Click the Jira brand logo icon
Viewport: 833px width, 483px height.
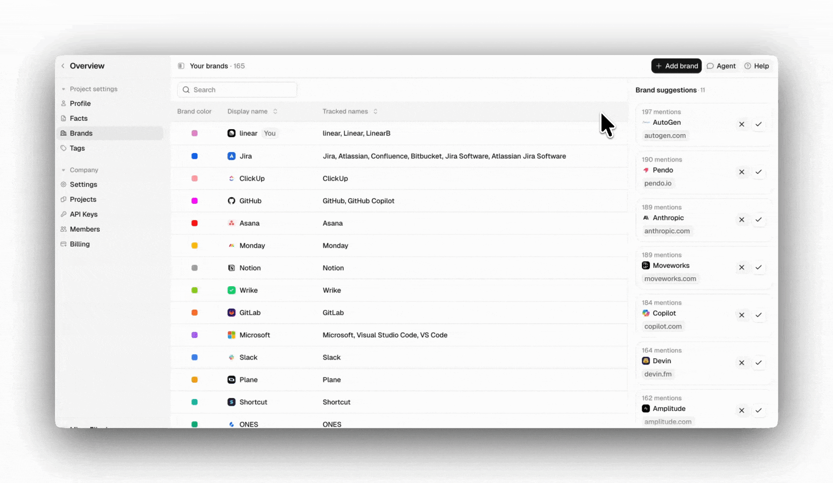231,156
